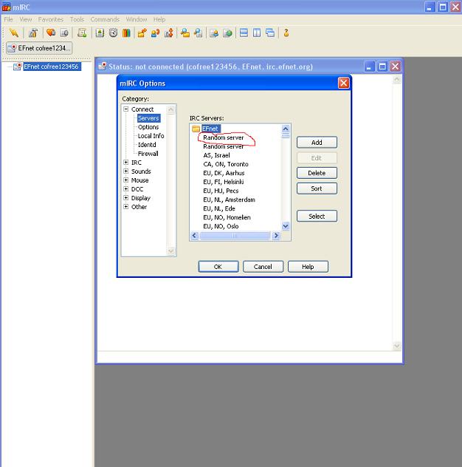The image size is (462, 467).
Task: Click the Cascade windows toolbar icon
Action: 270,33
